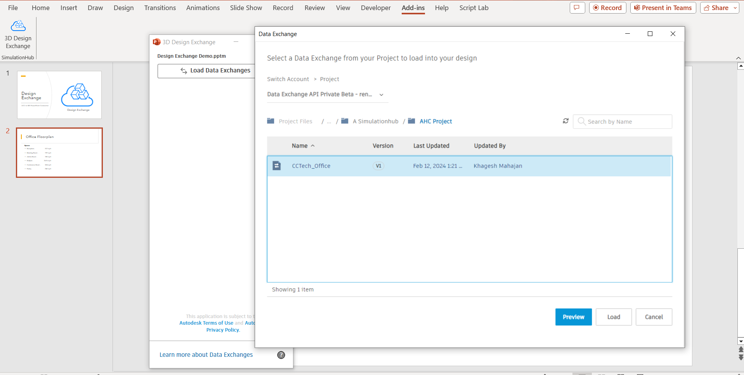Click the Record button in title bar
This screenshot has height=375, width=744.
pyautogui.click(x=607, y=8)
